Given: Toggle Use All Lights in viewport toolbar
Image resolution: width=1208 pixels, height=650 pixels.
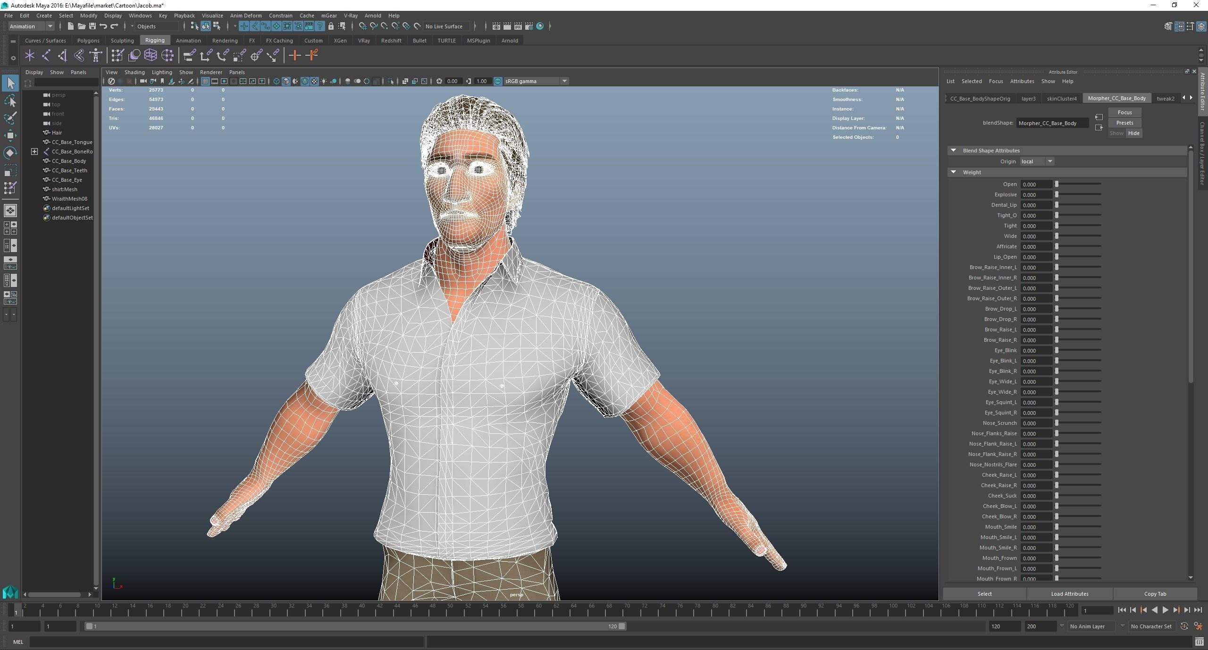Looking at the screenshot, I should click(x=324, y=81).
